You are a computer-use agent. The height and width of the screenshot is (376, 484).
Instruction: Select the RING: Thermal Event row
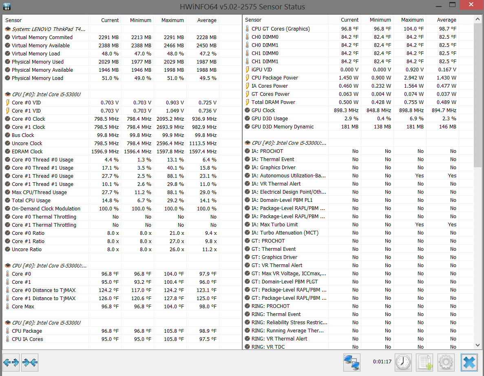click(x=350, y=314)
